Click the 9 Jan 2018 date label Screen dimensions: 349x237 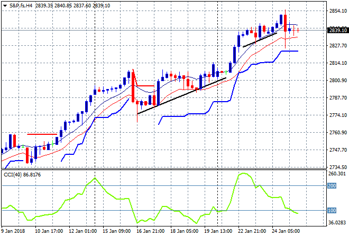[x=13, y=231]
